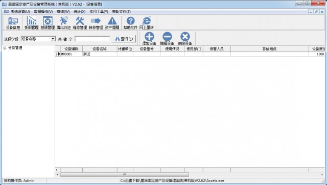Image resolution: width=327 pixels, height=185 pixels.
Task: Click the horizontal scrollbar right arrow
Action: click(x=322, y=174)
